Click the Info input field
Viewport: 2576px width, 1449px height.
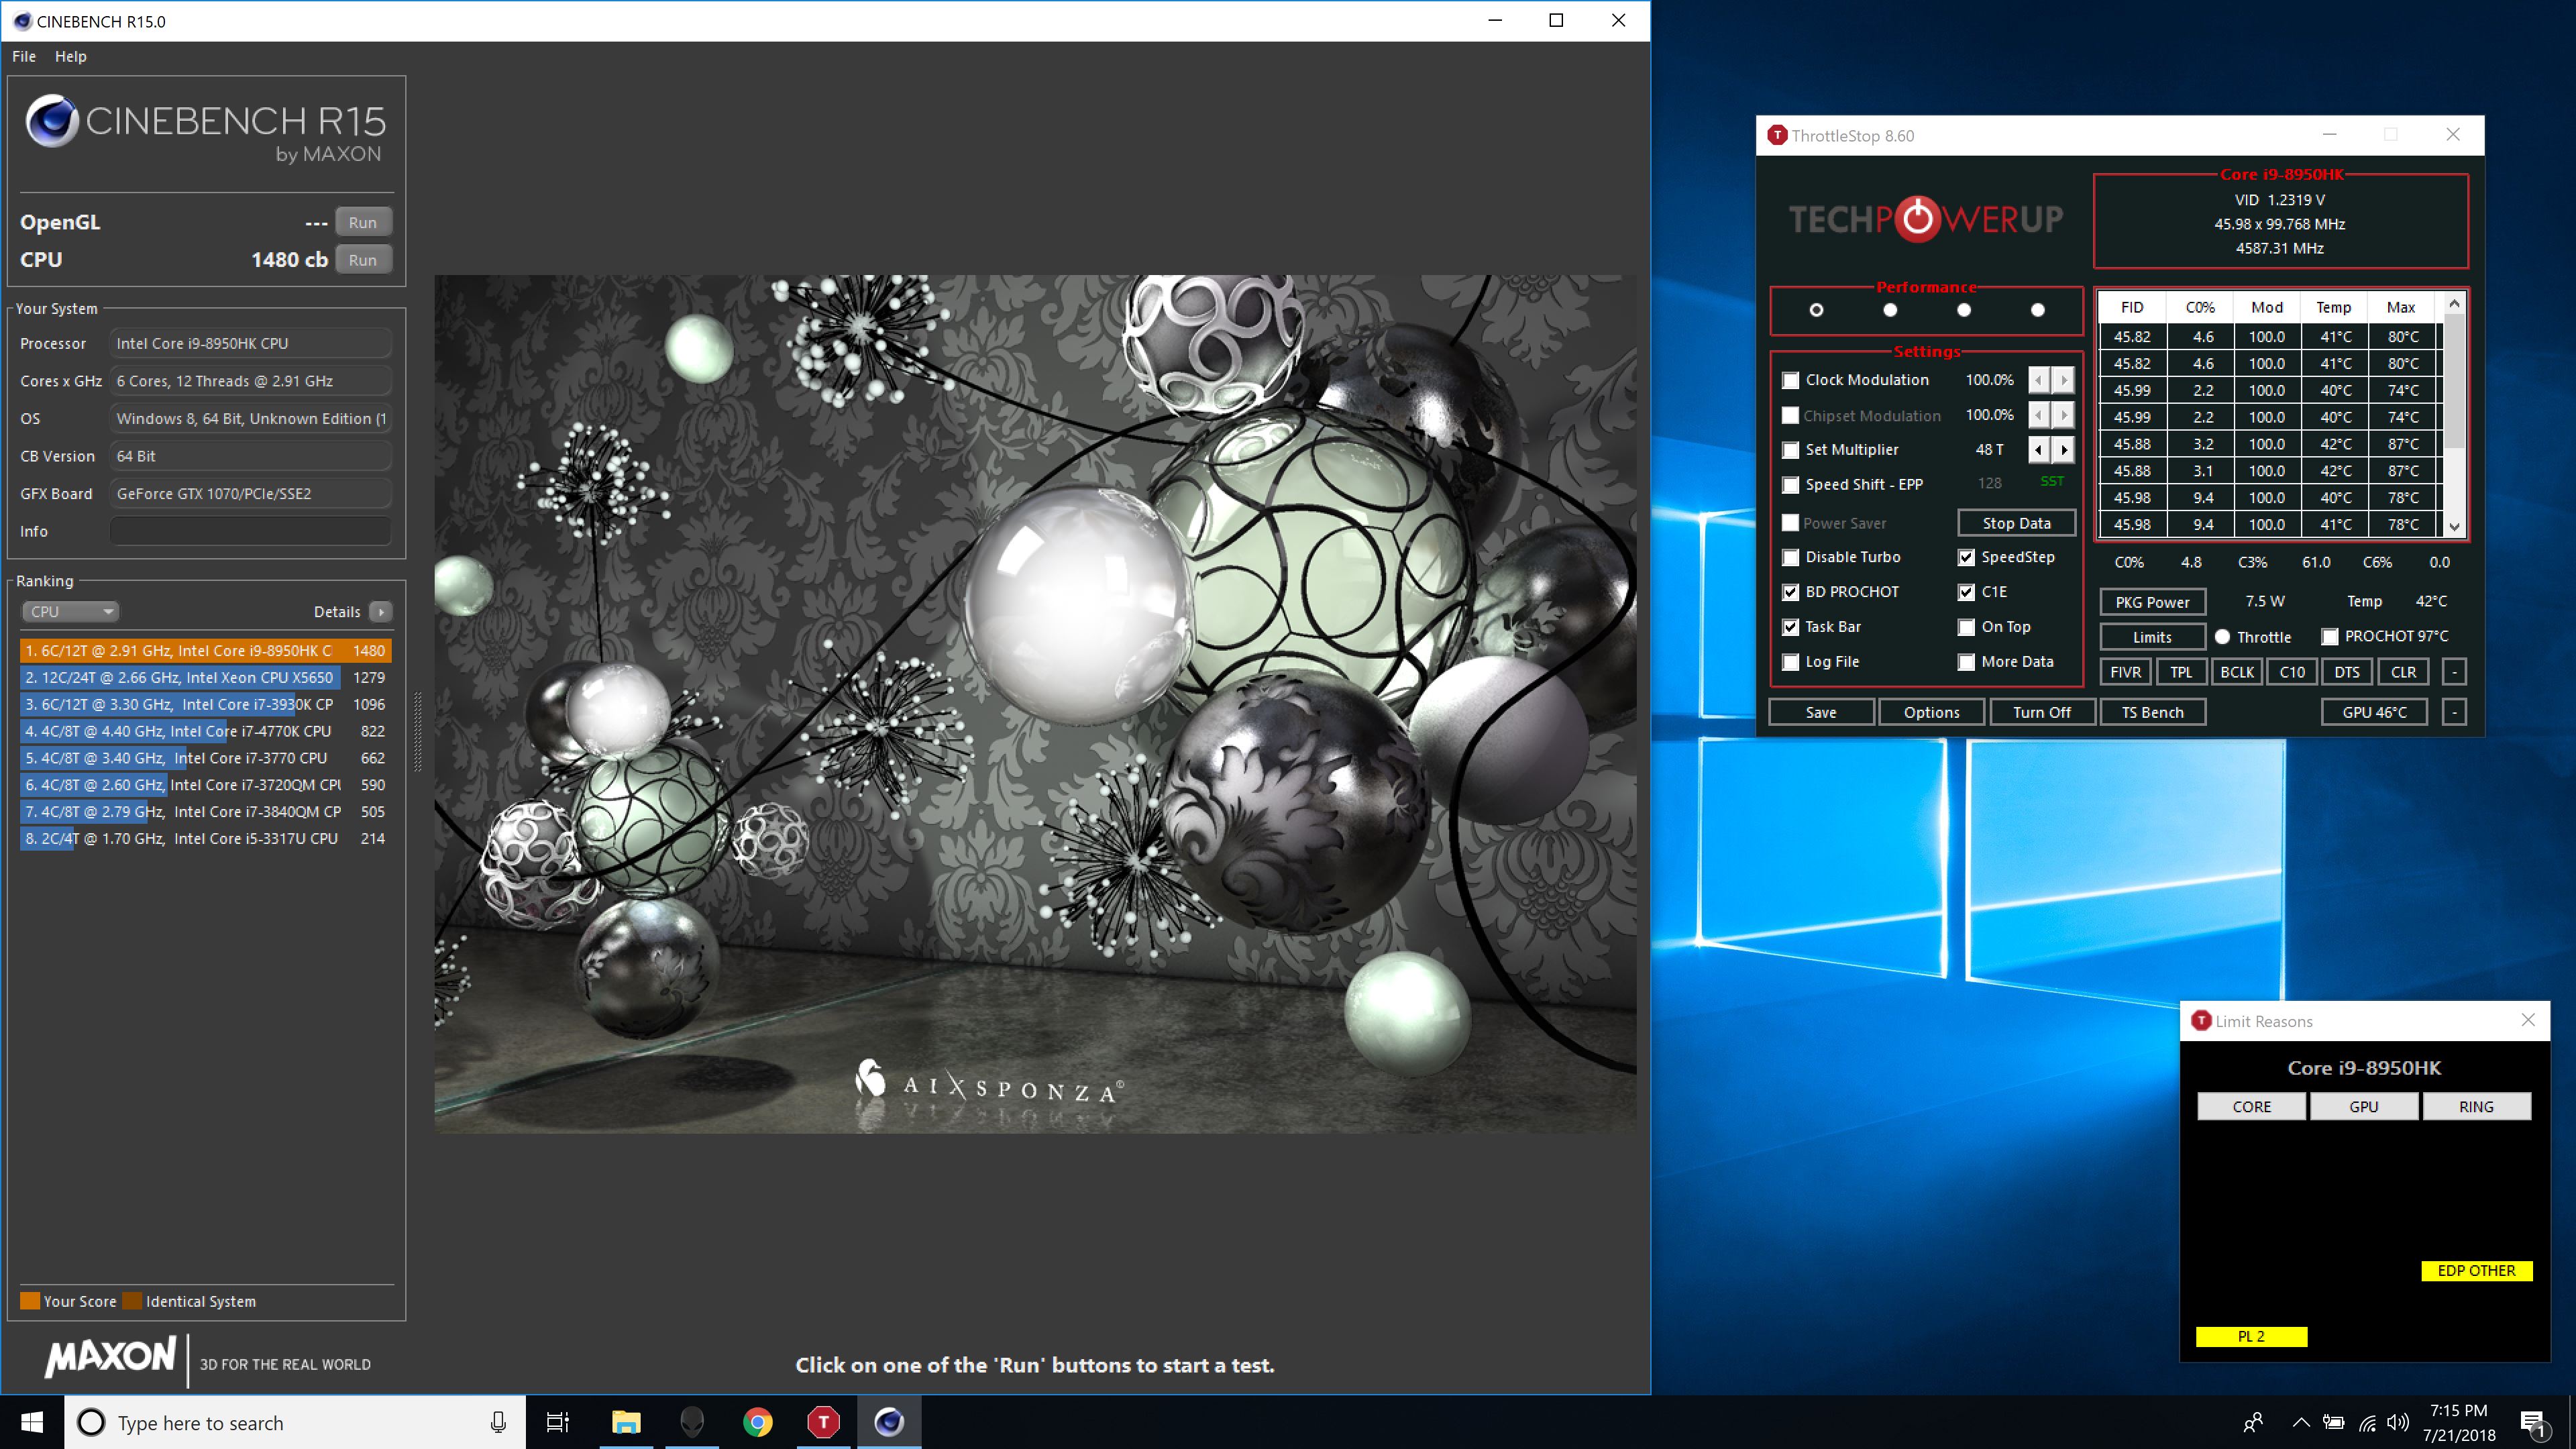[250, 531]
